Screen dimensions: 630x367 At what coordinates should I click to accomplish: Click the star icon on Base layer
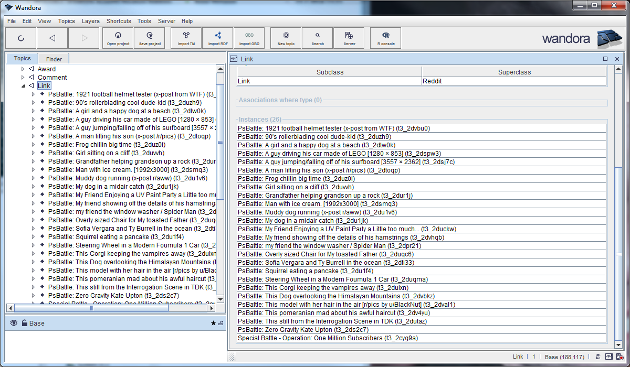pos(213,323)
